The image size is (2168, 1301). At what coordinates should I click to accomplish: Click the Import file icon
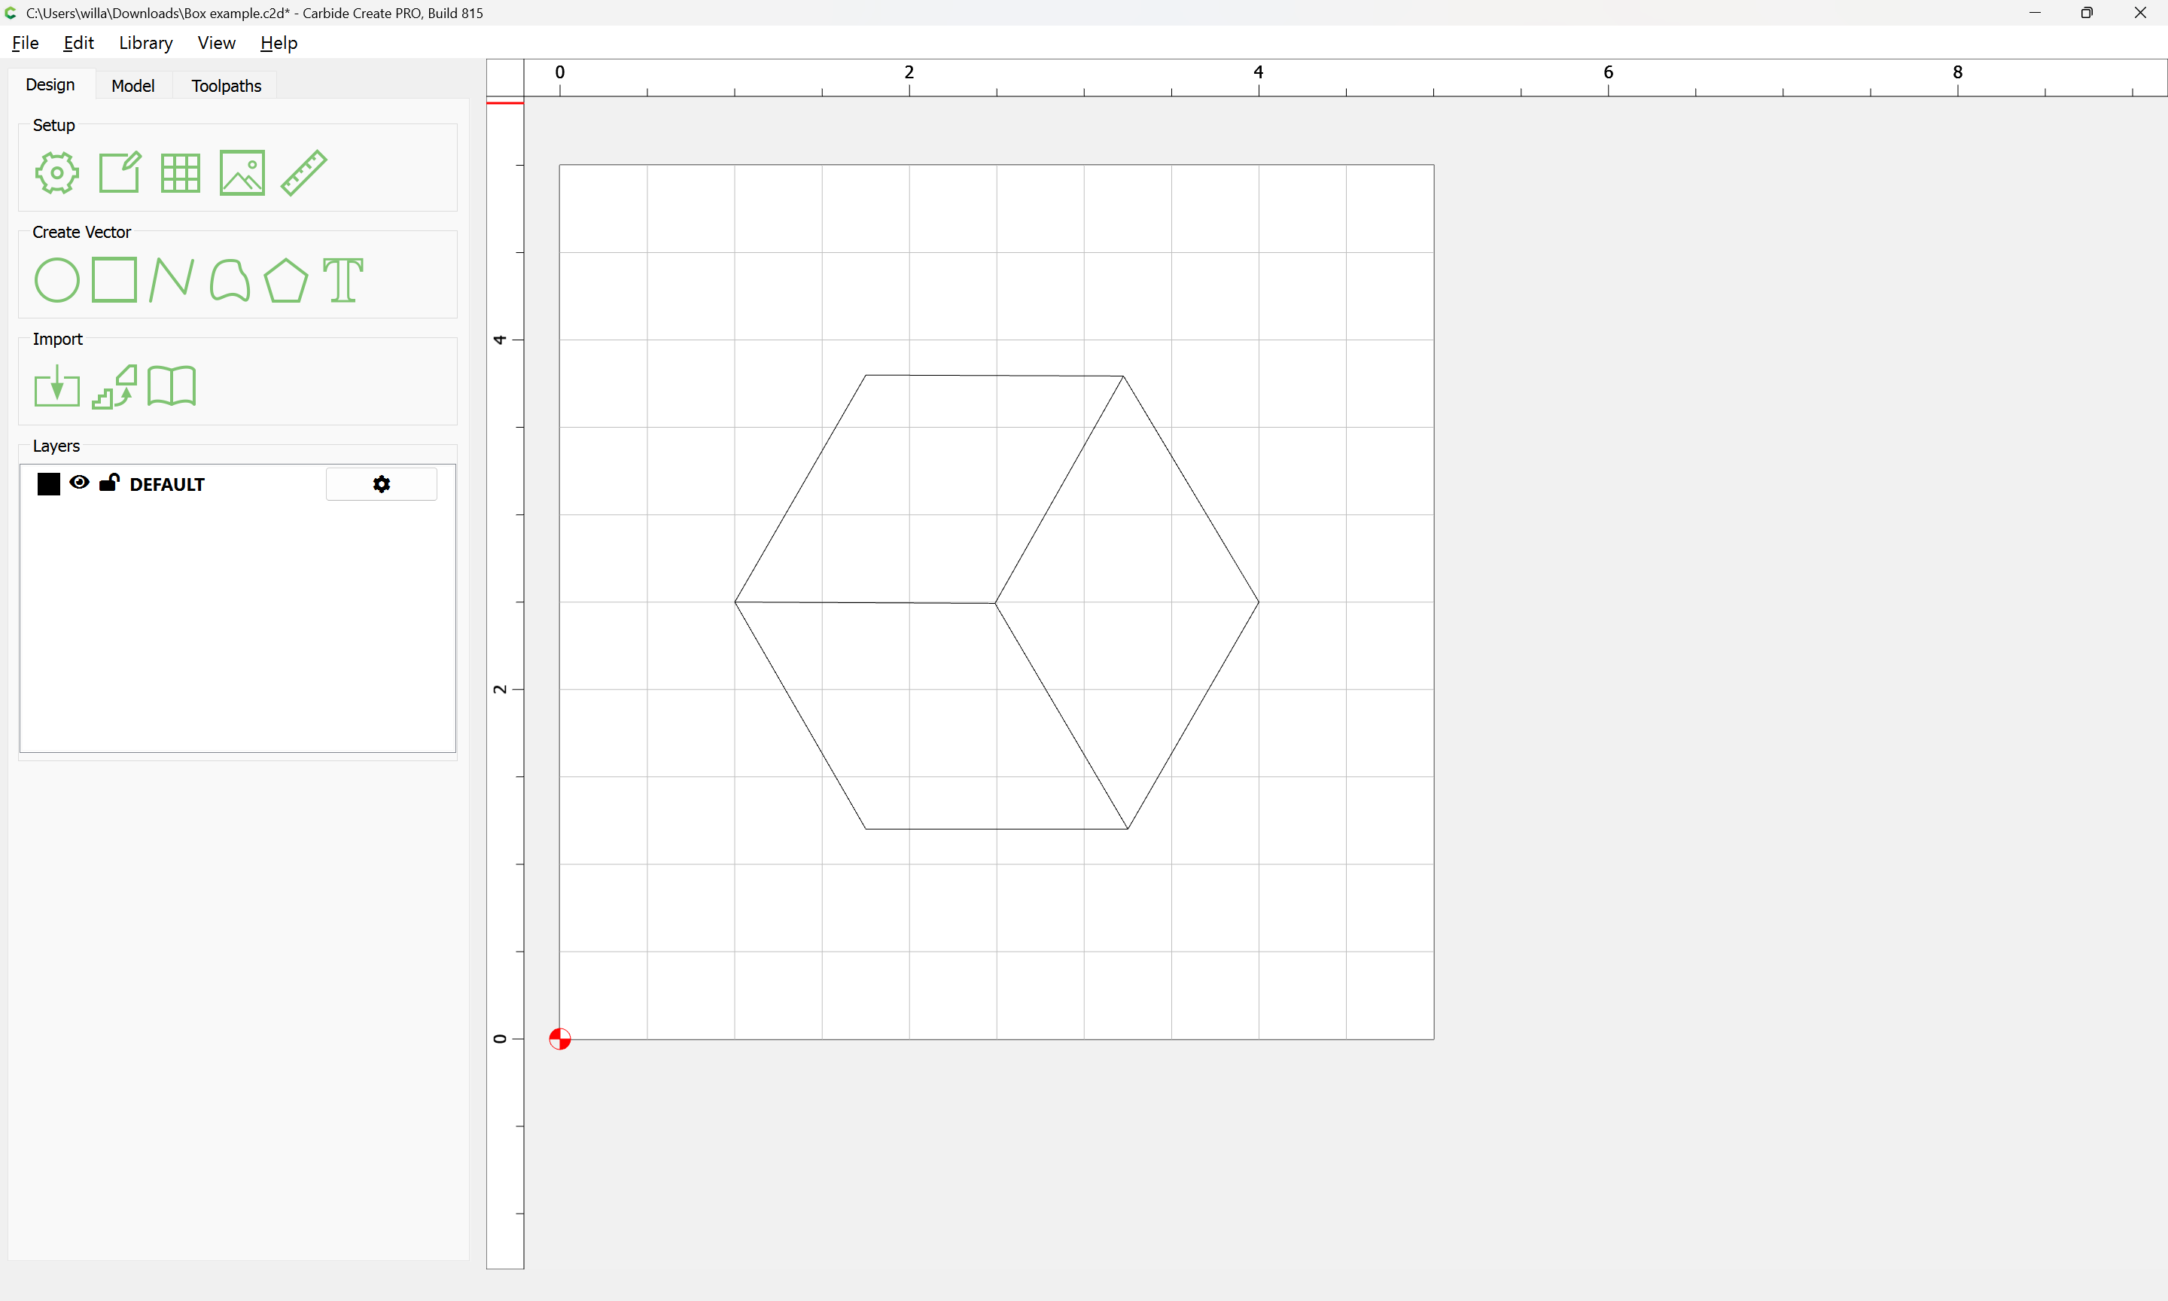(57, 385)
